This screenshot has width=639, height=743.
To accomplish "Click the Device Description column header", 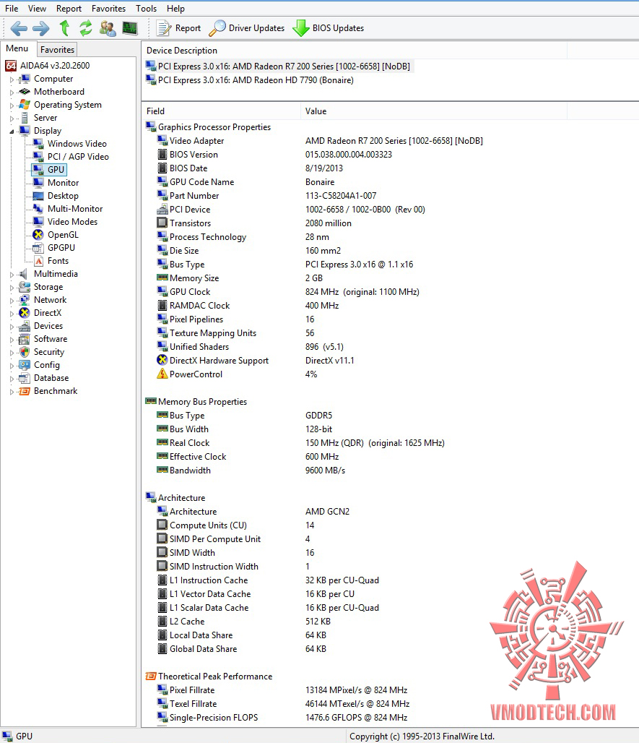I will click(354, 50).
